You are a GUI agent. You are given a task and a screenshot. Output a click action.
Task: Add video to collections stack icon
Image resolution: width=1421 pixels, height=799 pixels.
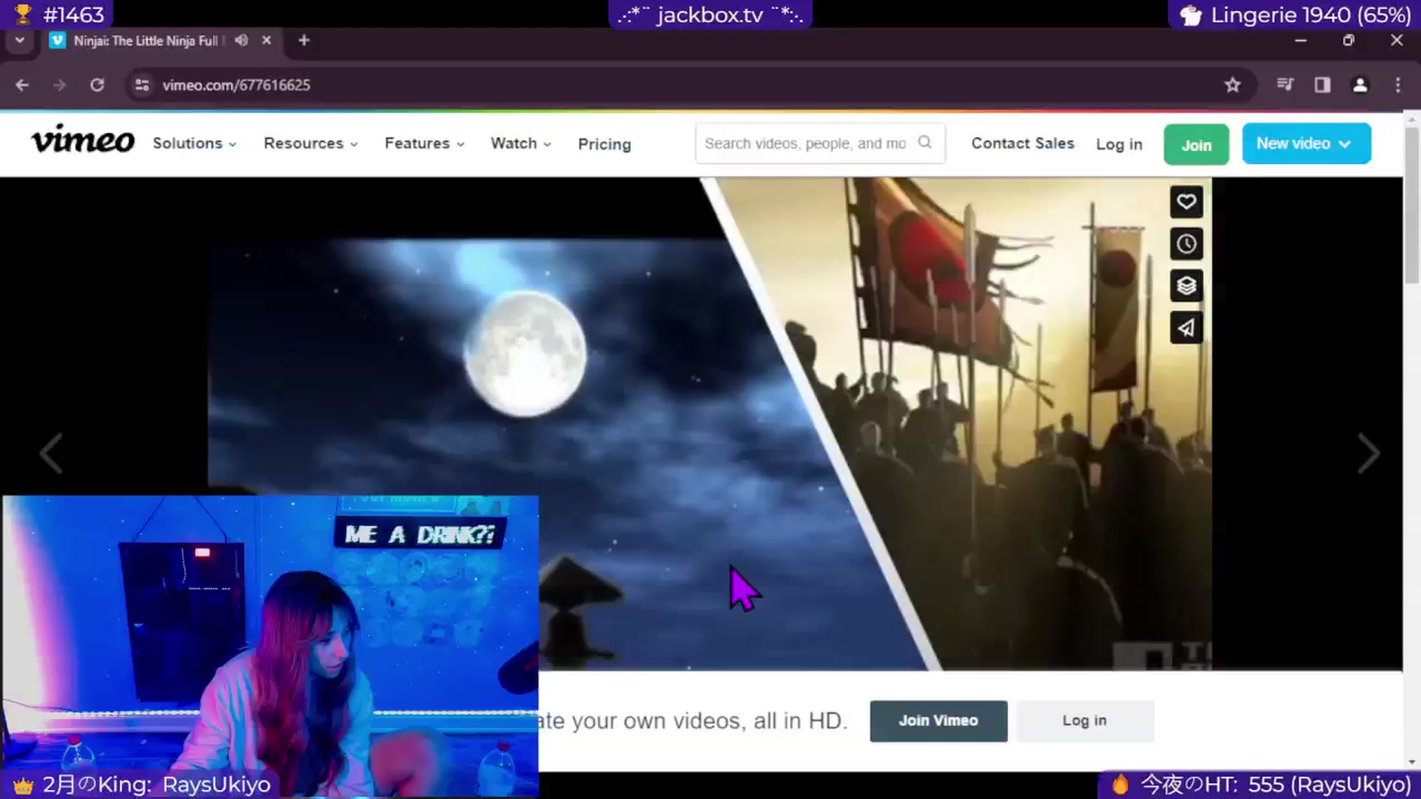(x=1186, y=286)
